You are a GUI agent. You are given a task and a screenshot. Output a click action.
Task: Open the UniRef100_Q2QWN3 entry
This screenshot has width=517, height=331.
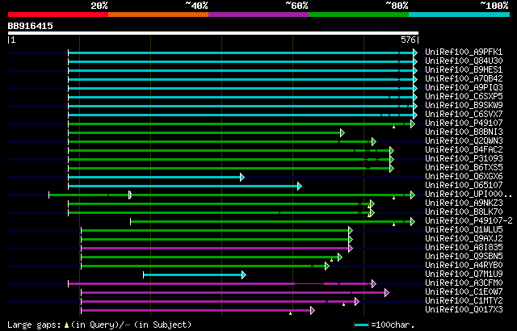tap(464, 141)
